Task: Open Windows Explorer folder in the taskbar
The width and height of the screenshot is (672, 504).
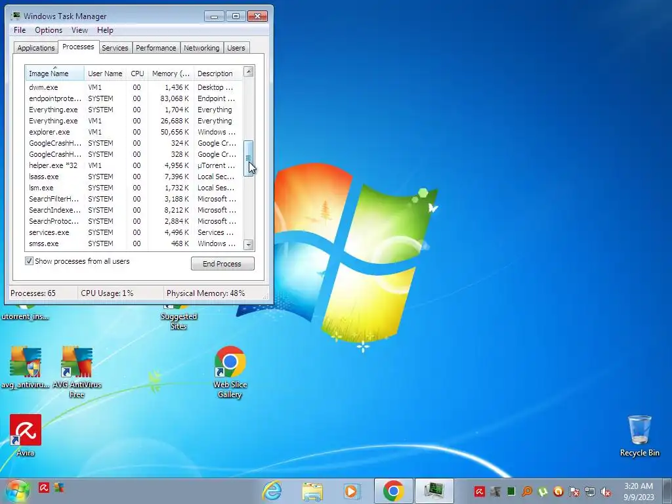Action: point(312,491)
